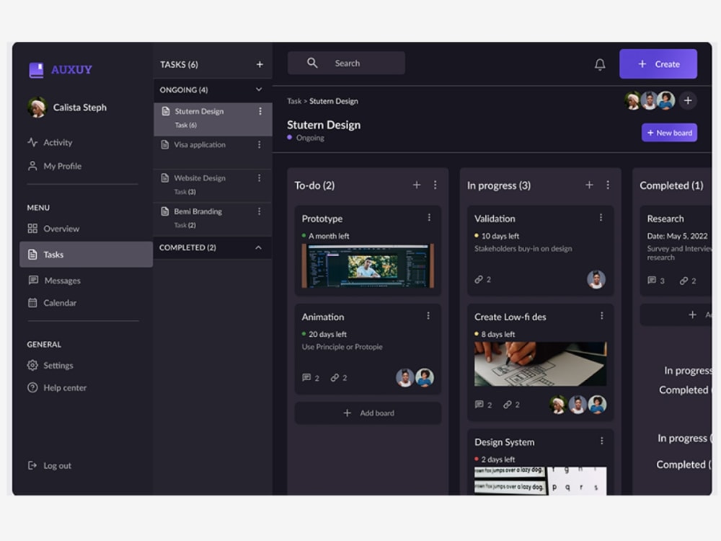Click the assignee avatar on Validation card
The width and height of the screenshot is (721, 541).
point(596,279)
